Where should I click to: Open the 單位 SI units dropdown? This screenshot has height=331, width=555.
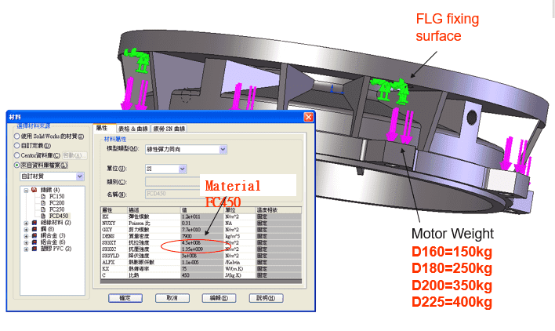pyautogui.click(x=182, y=169)
